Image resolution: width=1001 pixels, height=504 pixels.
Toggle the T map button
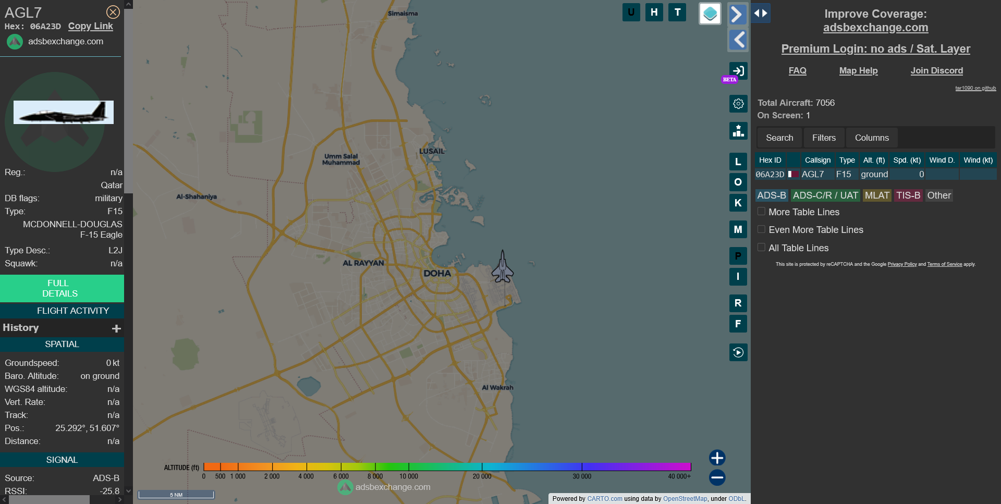coord(677,12)
